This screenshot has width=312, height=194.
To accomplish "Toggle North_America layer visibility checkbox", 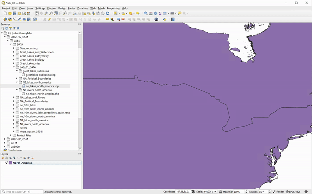I will (x=6, y=163).
